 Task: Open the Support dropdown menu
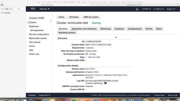pyautogui.click(x=171, y=9)
